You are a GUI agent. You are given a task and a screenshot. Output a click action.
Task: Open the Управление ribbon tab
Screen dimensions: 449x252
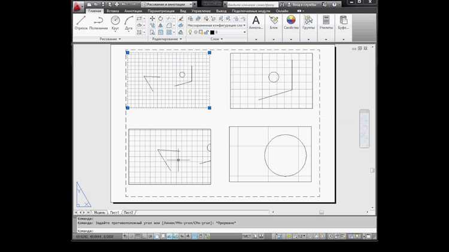(201, 11)
